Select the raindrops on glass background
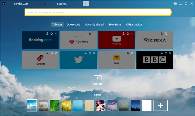This screenshot has width=195, height=116. pyautogui.click(x=124, y=105)
